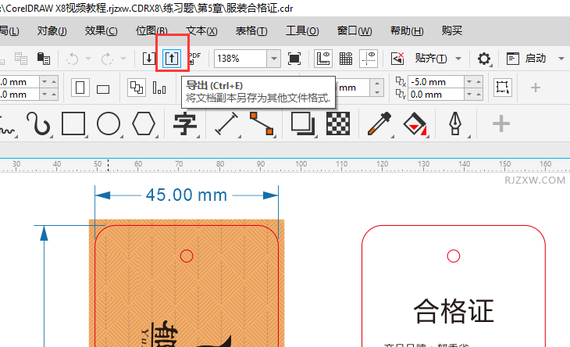Select the Text tool
Viewport: 570px width, 347px height.
point(185,124)
